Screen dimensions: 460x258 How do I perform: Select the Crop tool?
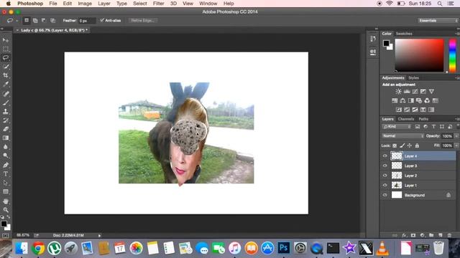pos(6,75)
